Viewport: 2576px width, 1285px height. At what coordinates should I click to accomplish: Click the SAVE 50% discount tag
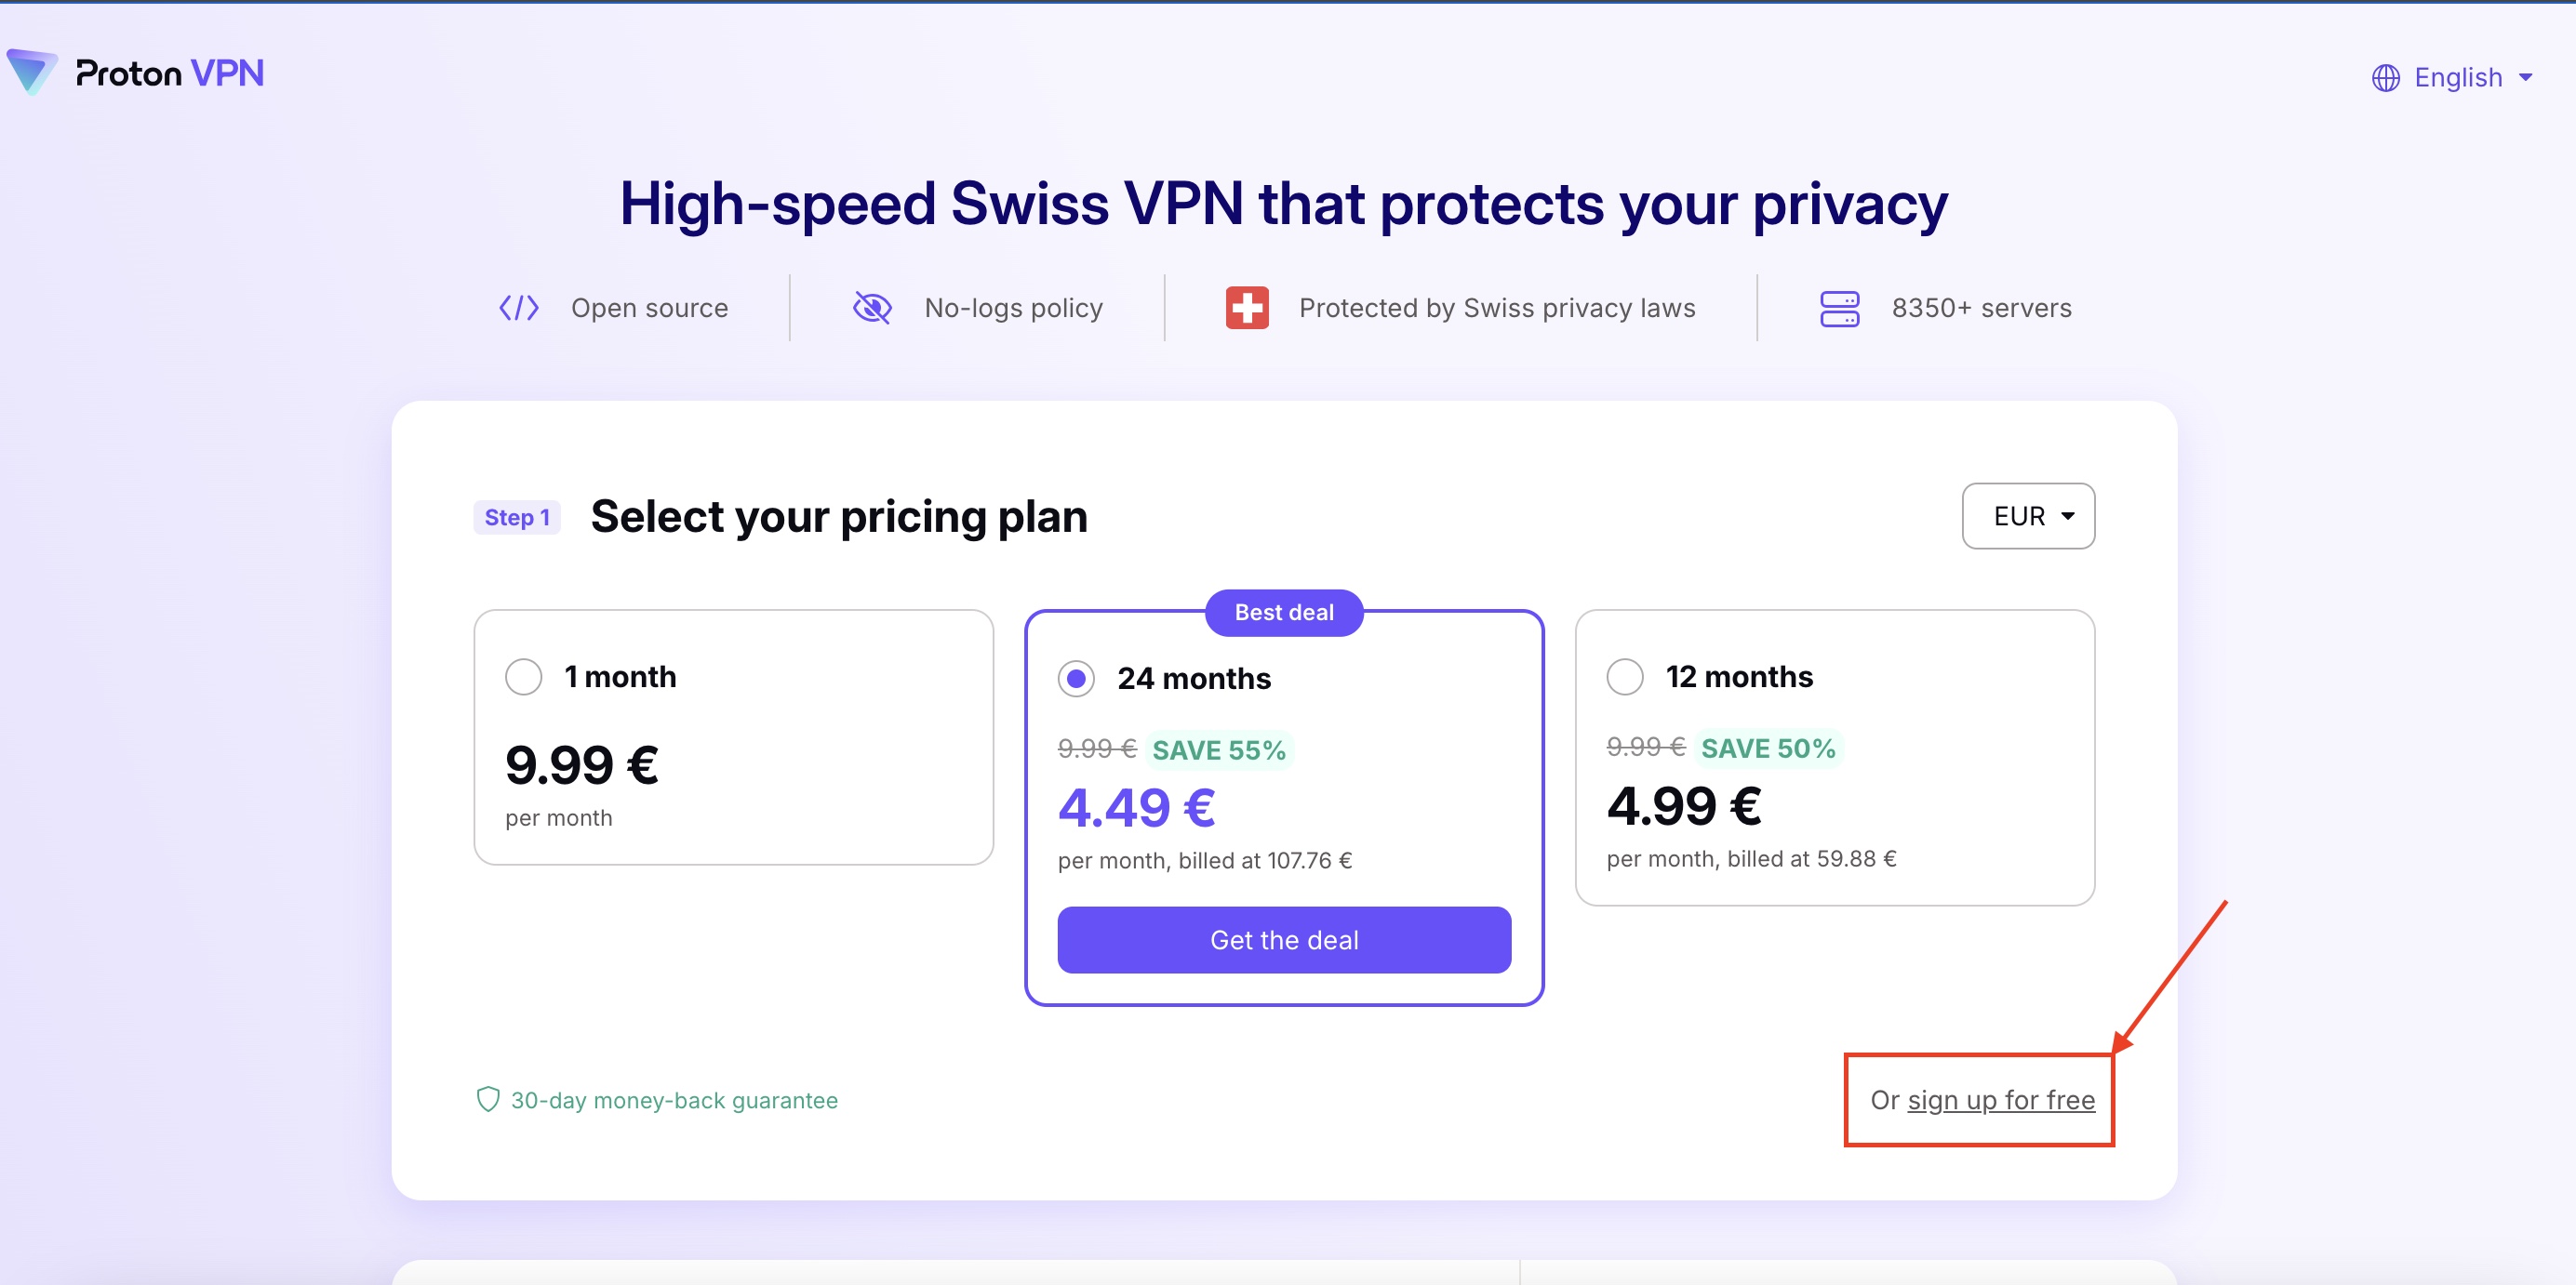[x=1768, y=748]
